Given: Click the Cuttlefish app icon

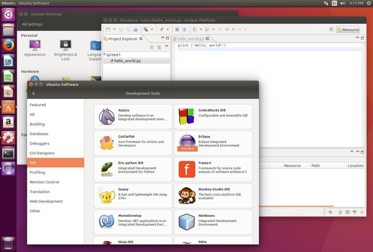Looking at the screenshot, I should (107, 143).
